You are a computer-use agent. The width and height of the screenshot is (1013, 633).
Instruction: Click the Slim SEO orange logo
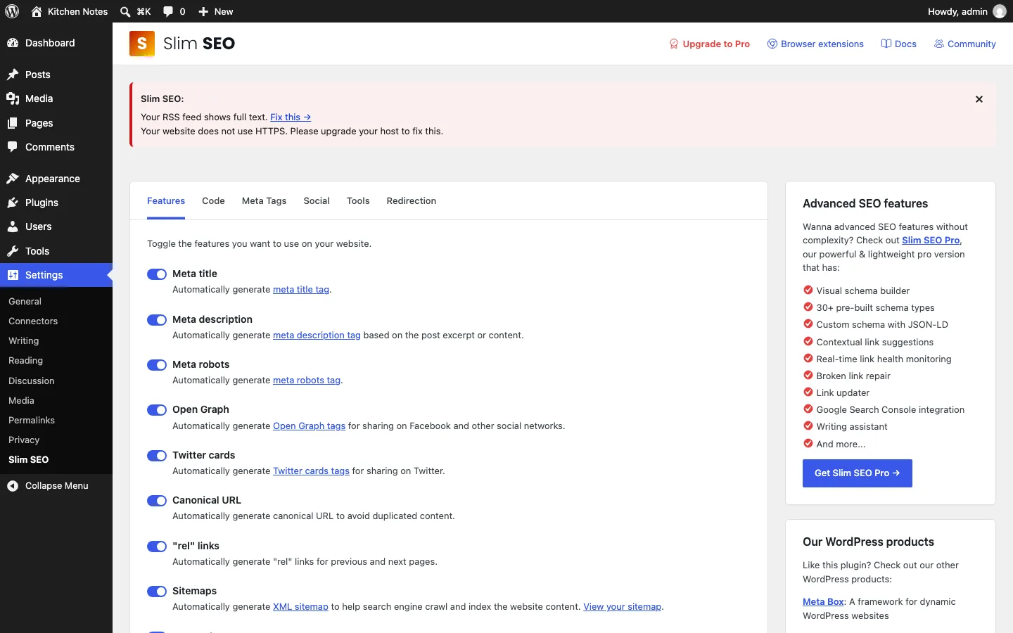tap(142, 44)
